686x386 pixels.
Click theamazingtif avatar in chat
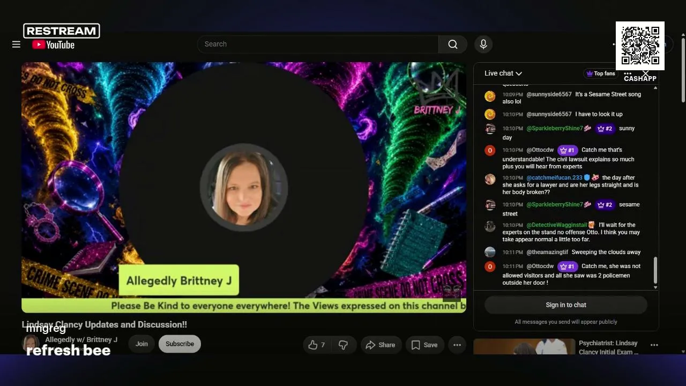pyautogui.click(x=490, y=252)
